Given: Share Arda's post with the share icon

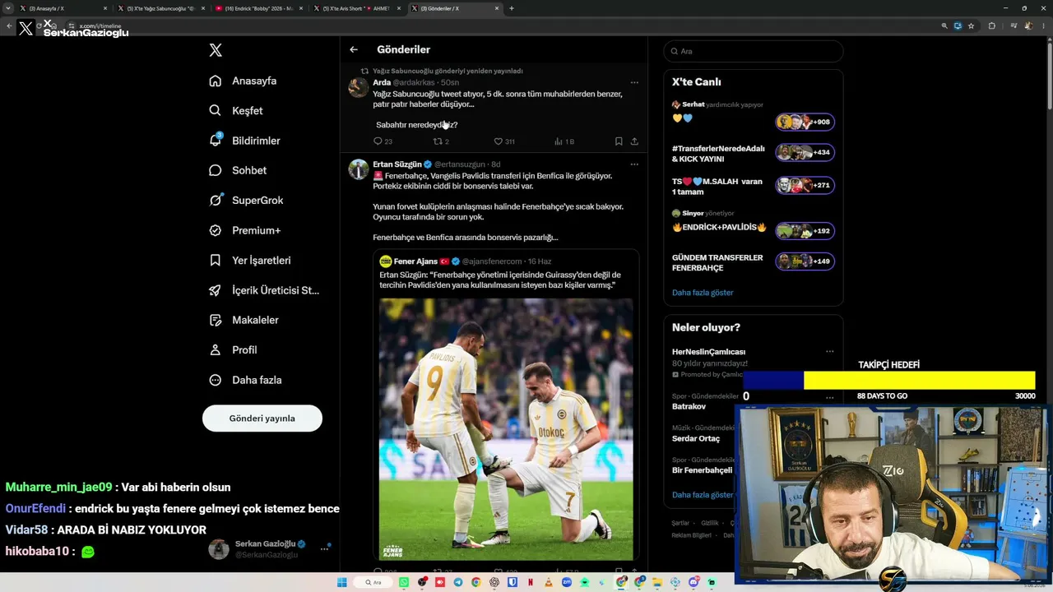Looking at the screenshot, I should (x=634, y=141).
